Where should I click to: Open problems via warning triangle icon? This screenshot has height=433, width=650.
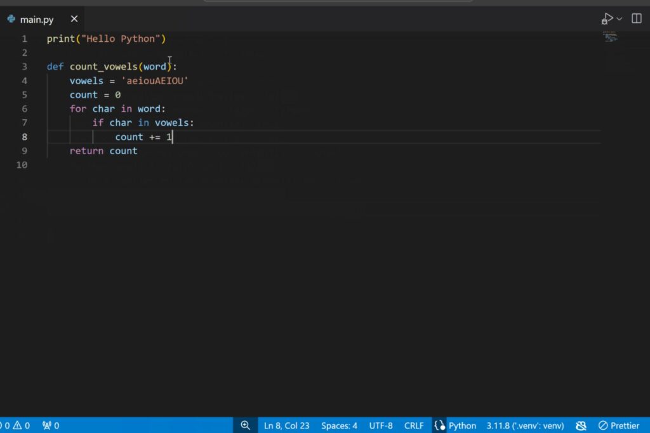click(17, 425)
